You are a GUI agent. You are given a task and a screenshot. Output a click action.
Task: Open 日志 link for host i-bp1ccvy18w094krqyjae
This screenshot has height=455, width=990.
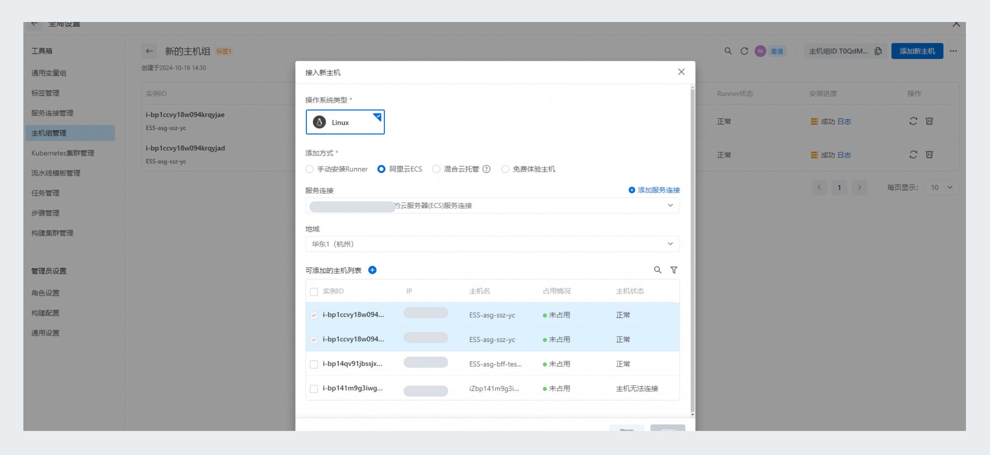tap(844, 121)
